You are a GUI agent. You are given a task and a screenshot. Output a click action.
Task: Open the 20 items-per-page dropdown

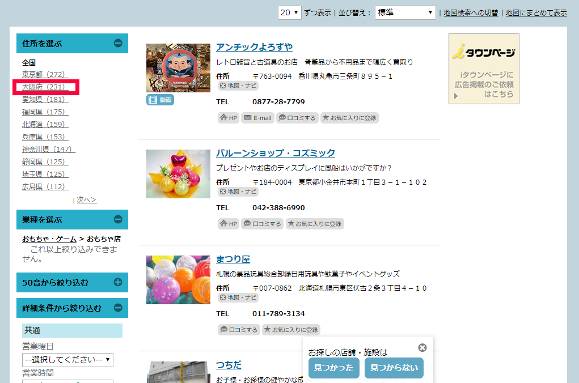click(x=289, y=12)
